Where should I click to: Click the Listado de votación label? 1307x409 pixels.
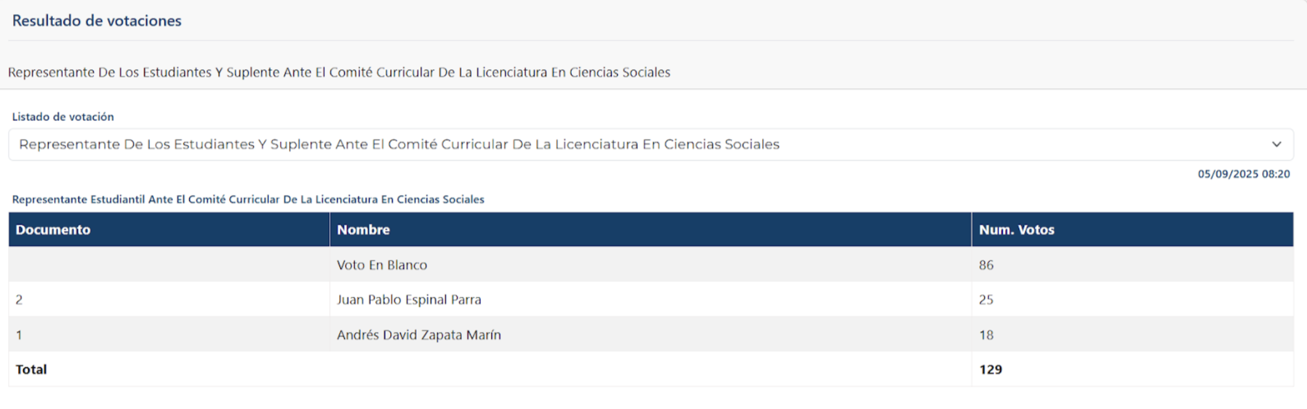[x=63, y=117]
